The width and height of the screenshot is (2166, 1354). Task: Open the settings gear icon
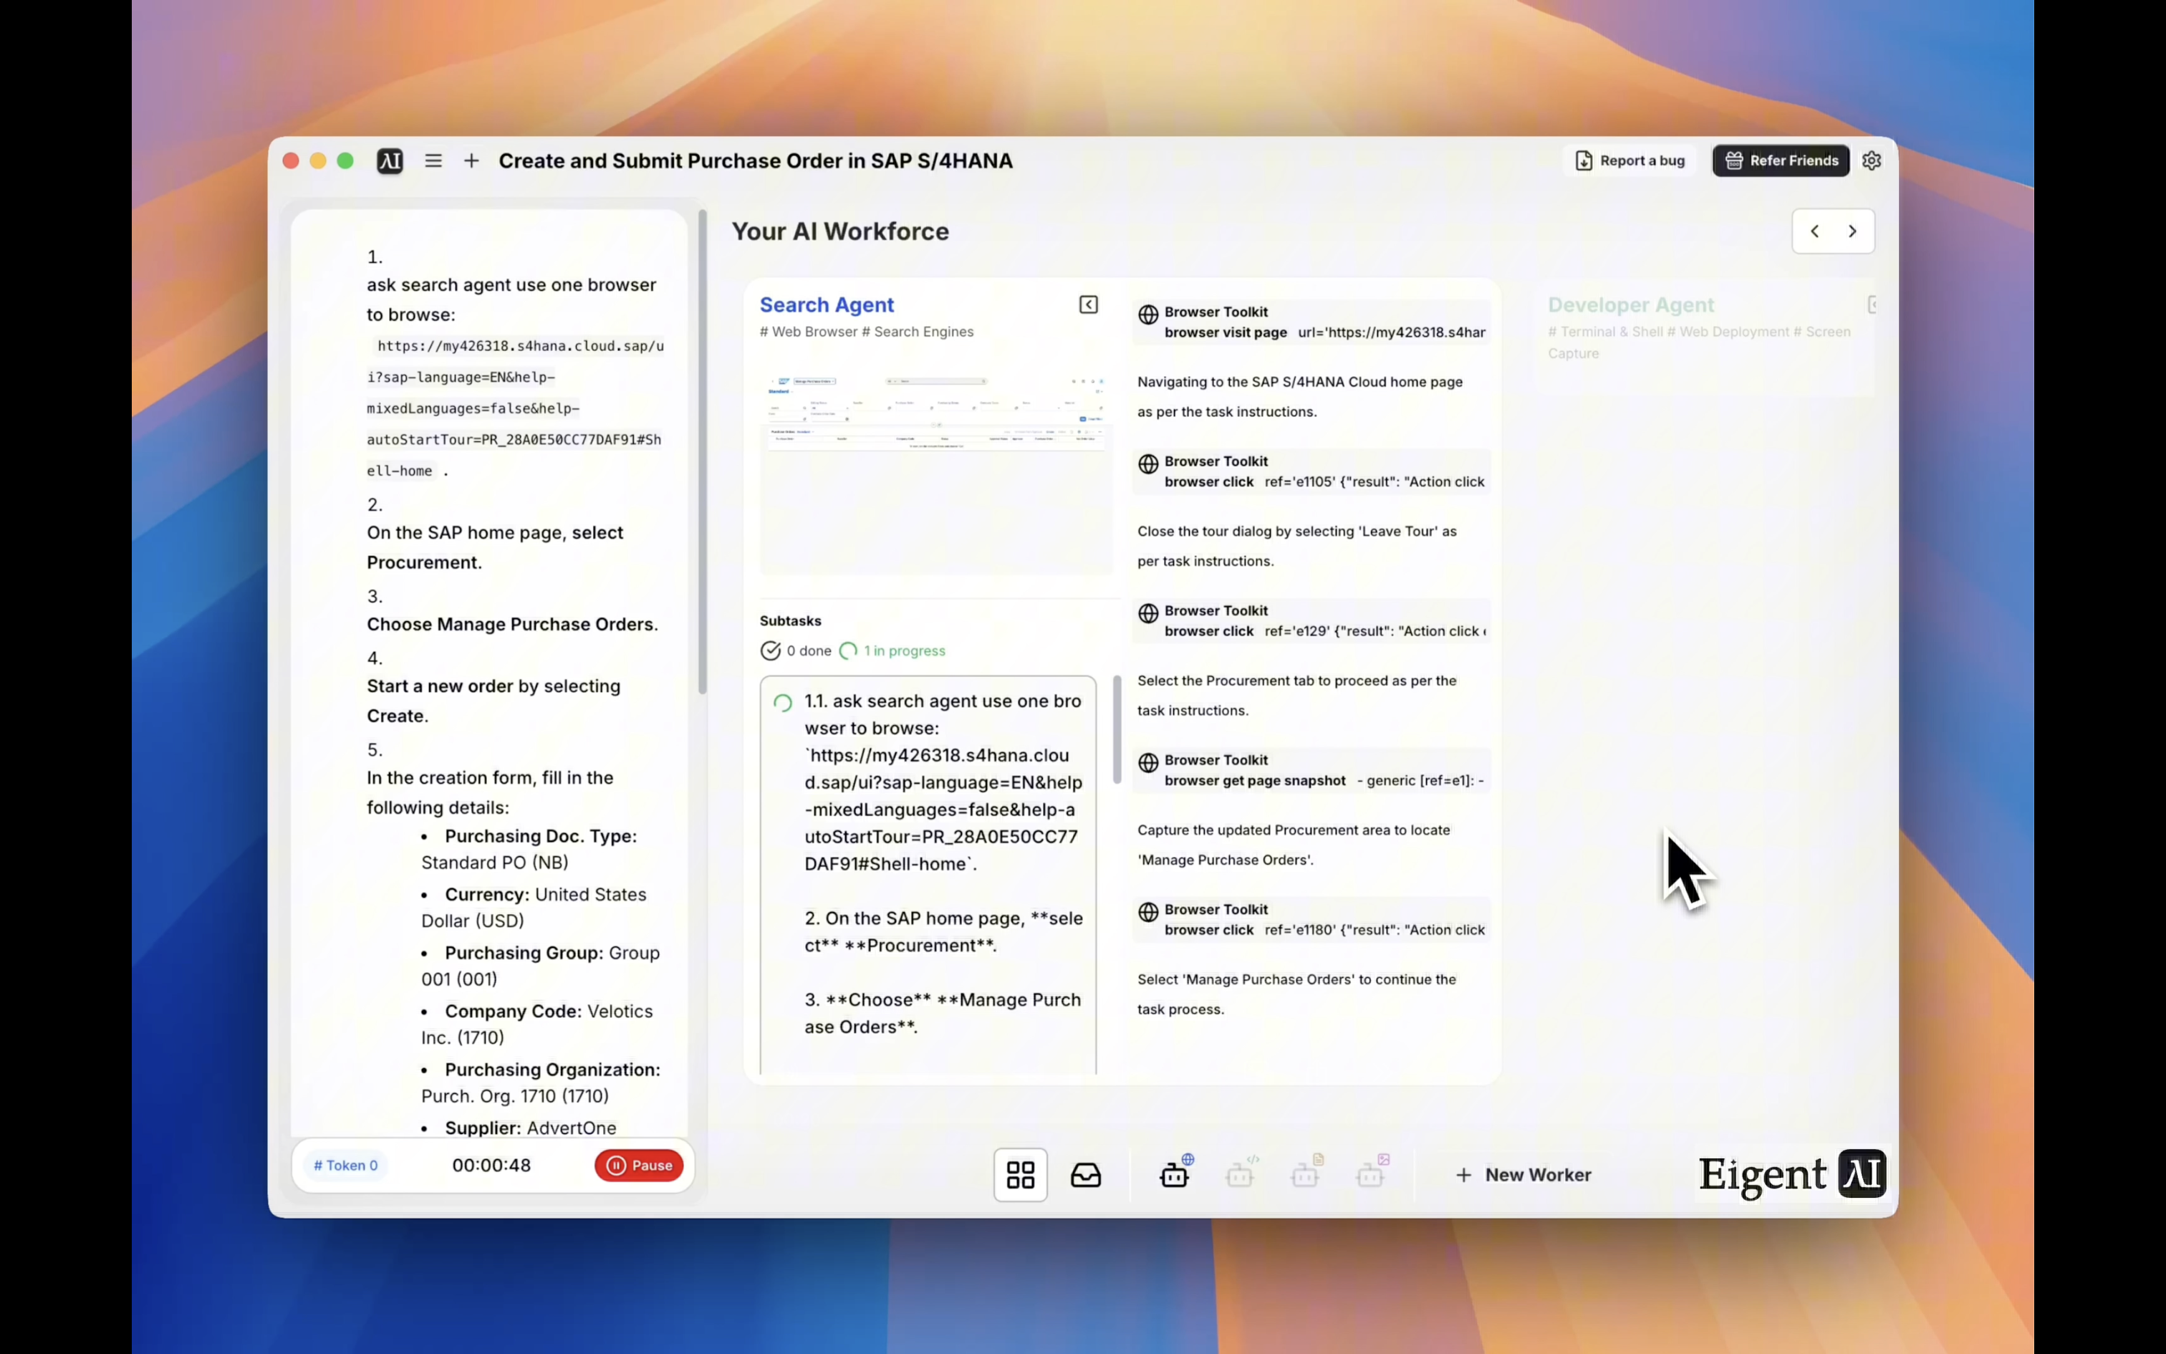click(x=1872, y=160)
